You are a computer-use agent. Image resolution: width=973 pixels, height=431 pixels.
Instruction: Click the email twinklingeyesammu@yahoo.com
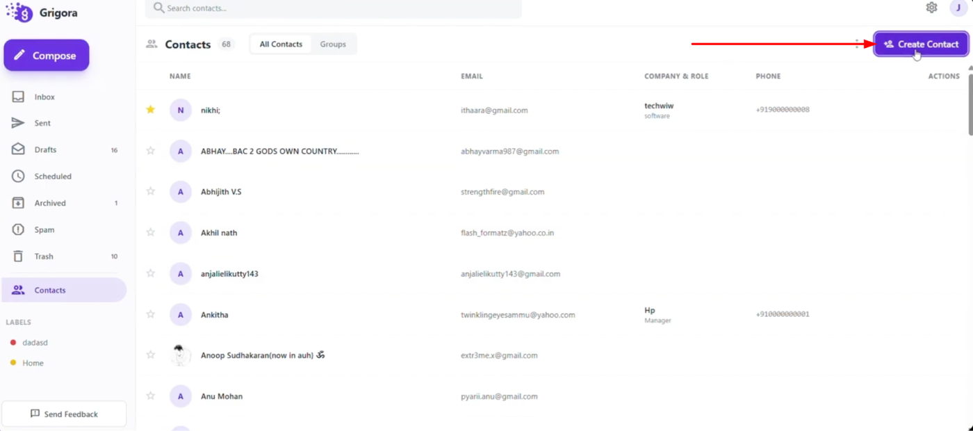(x=518, y=315)
